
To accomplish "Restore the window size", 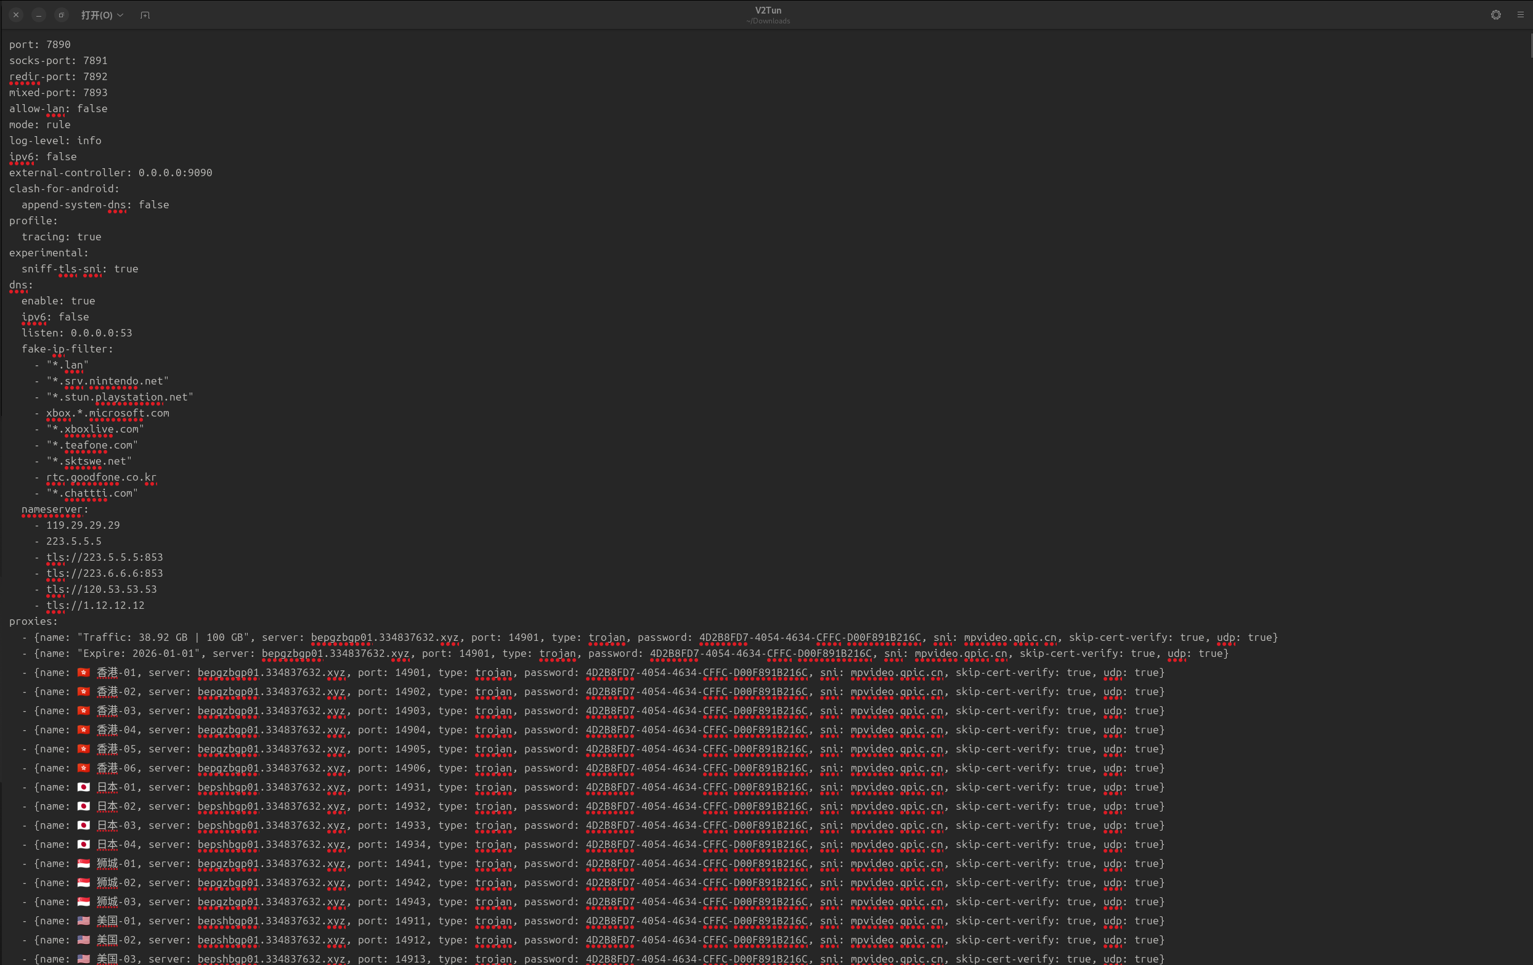I will pos(61,15).
